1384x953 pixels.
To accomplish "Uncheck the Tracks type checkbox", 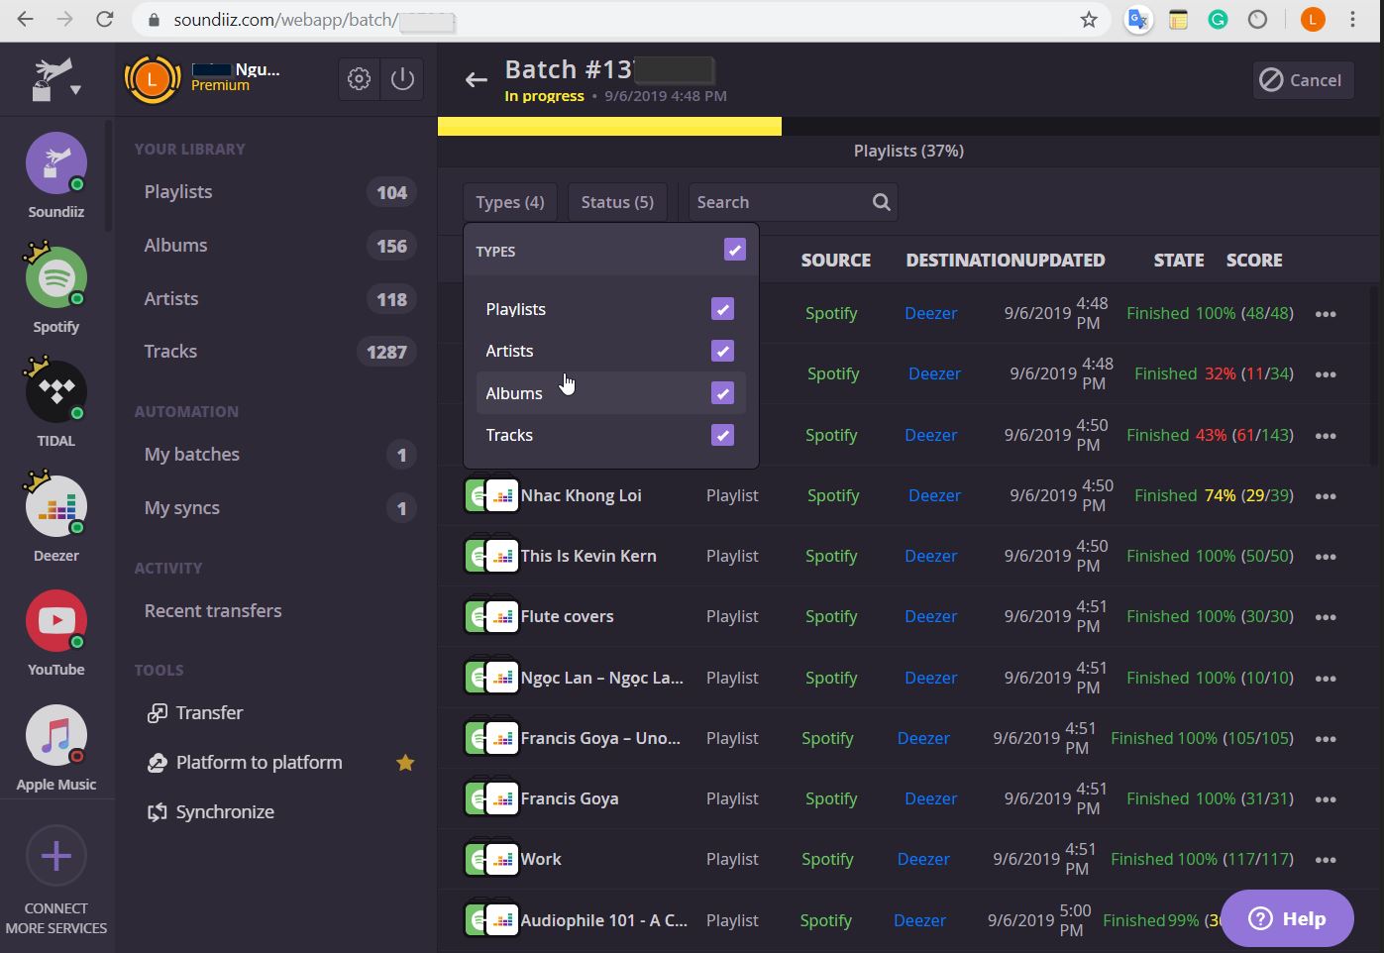I will tap(722, 435).
